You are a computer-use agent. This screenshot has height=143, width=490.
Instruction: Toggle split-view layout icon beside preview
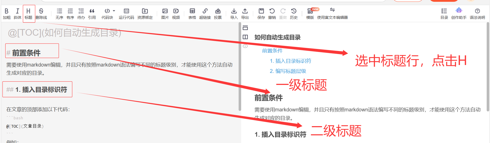(245, 37)
